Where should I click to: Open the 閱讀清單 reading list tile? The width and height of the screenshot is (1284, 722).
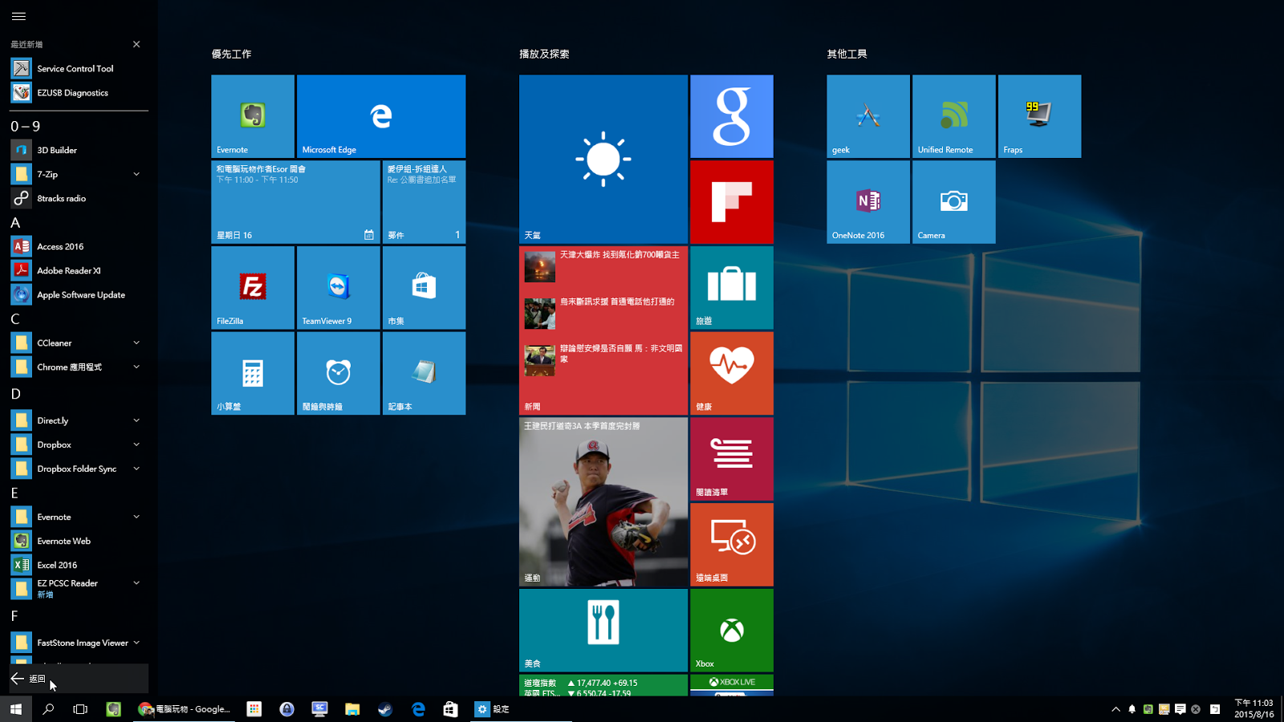(732, 459)
